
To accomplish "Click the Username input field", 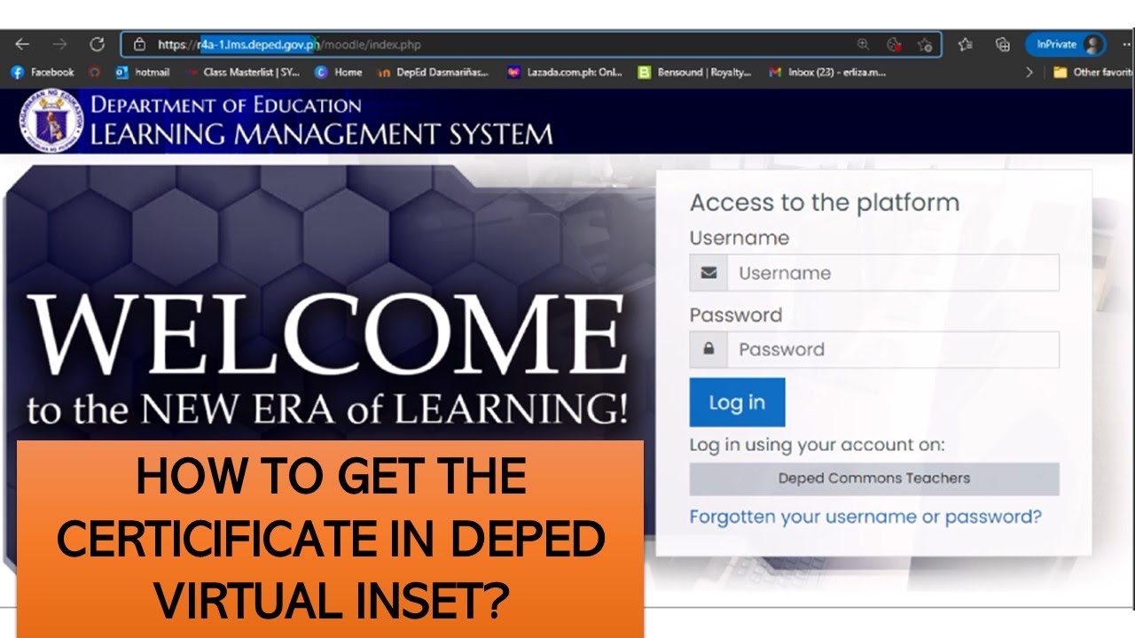I will 893,273.
